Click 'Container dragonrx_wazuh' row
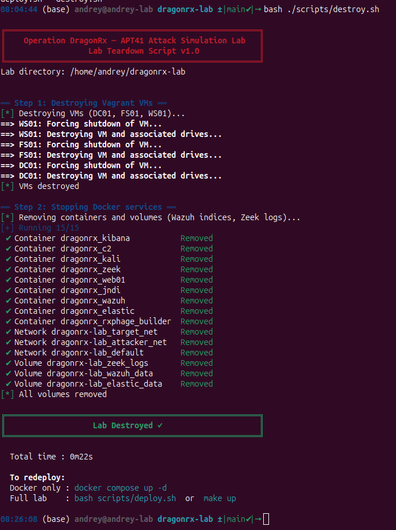396x530 pixels. 109,301
